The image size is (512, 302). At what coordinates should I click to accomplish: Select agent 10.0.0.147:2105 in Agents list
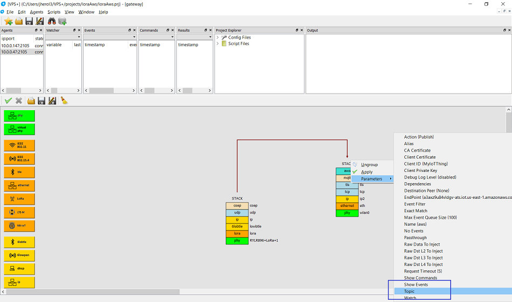[x=15, y=46]
